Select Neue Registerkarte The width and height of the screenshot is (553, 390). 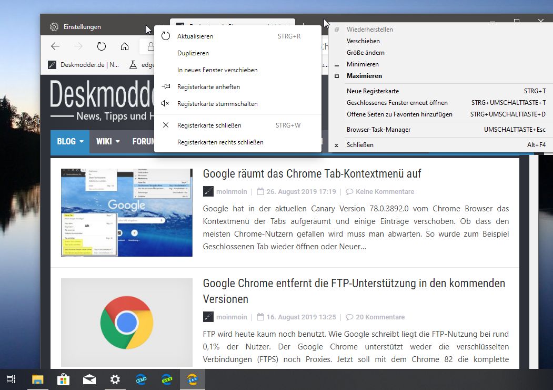(440, 91)
